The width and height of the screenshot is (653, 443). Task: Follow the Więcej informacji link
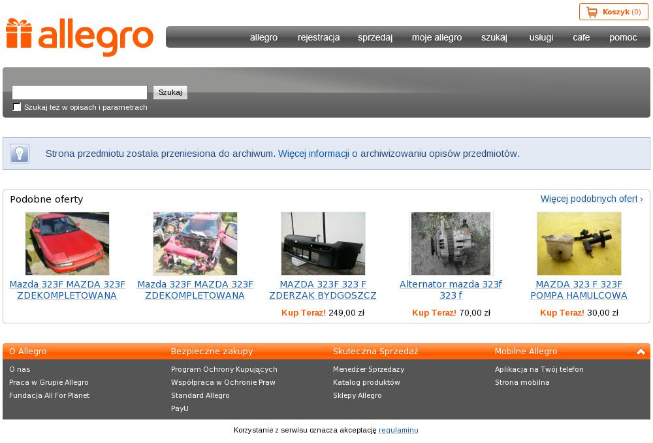pyautogui.click(x=313, y=154)
